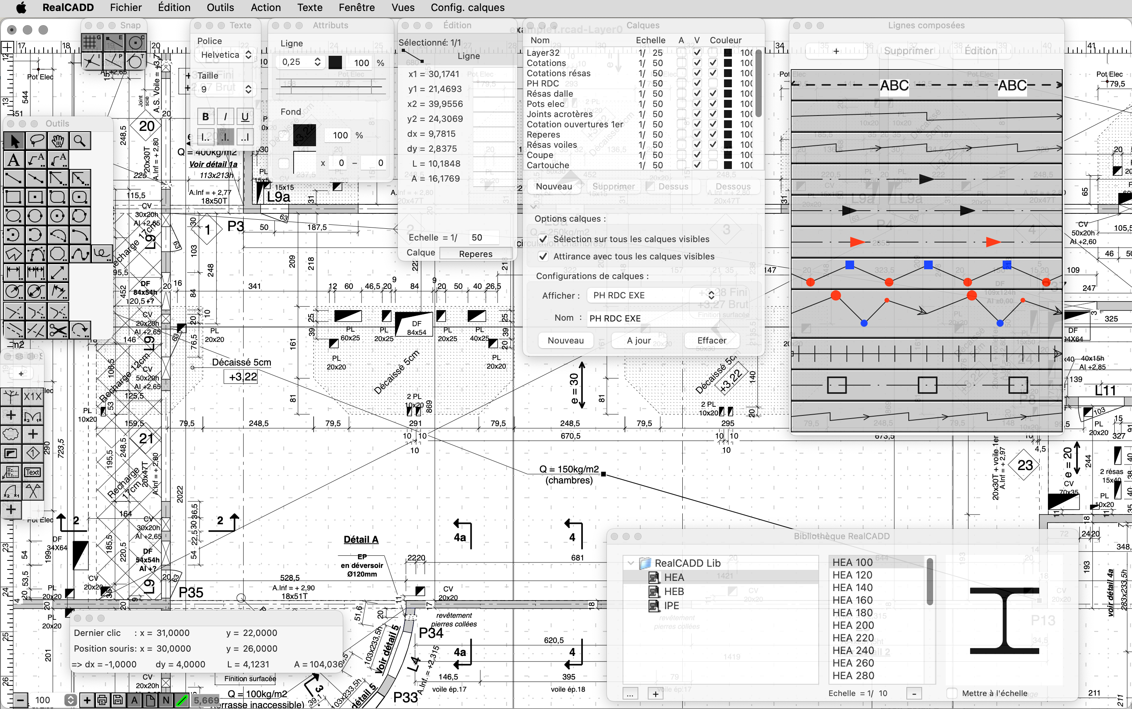The height and width of the screenshot is (709, 1132).
Task: Open the Afficher PH RDC EXE dropdown
Action: 653,296
